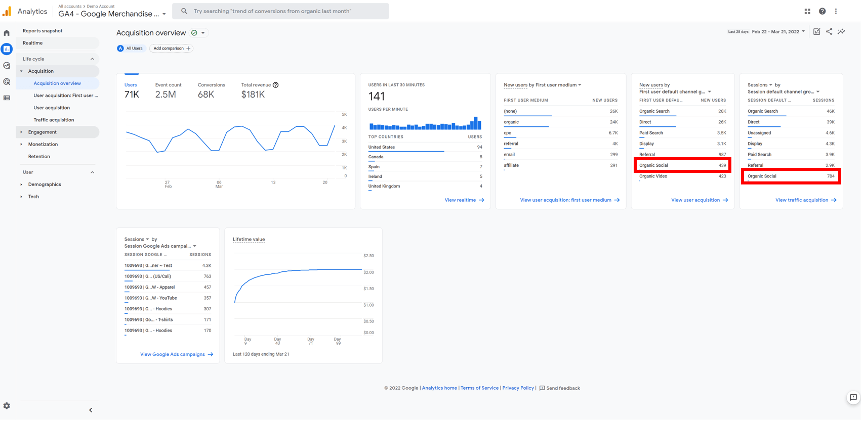Open User acquisition: First user report
864x421 pixels.
coord(66,96)
